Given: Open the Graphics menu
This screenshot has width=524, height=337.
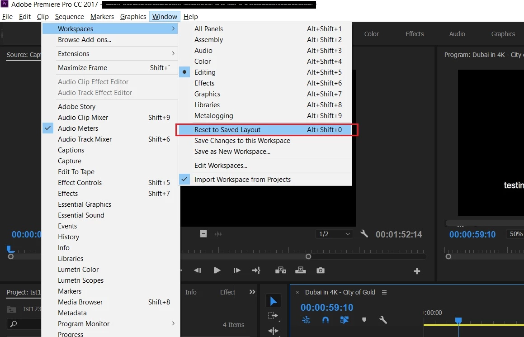Looking at the screenshot, I should (x=133, y=17).
